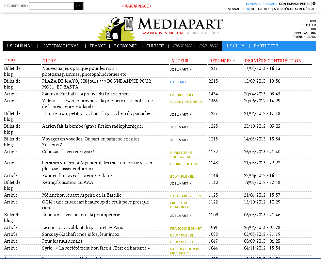321x259 pixels.
Task: Click the OK search button
Action: pos(78,6)
